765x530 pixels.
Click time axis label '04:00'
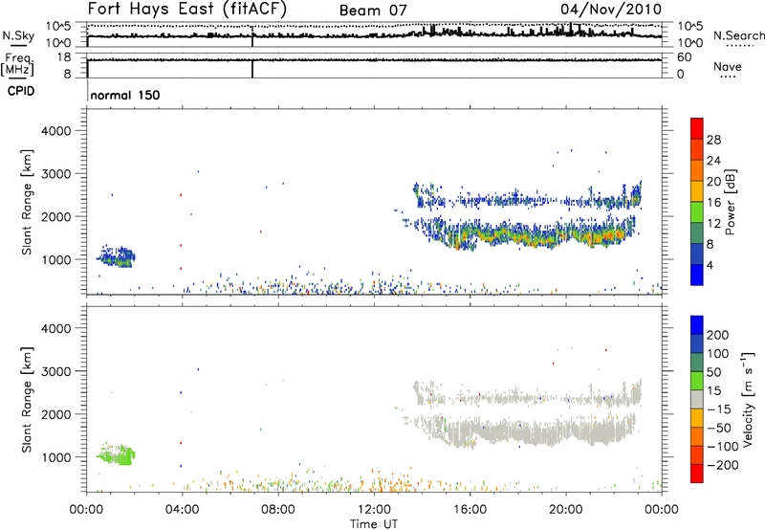(x=182, y=510)
